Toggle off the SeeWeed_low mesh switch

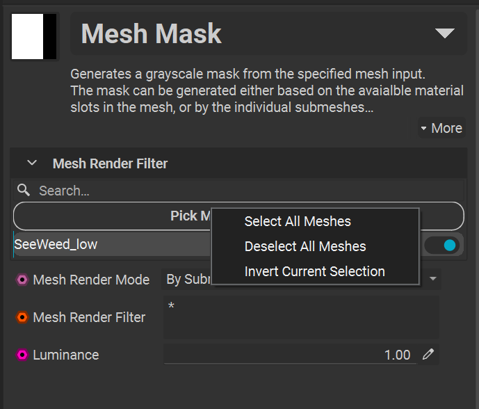click(x=443, y=245)
